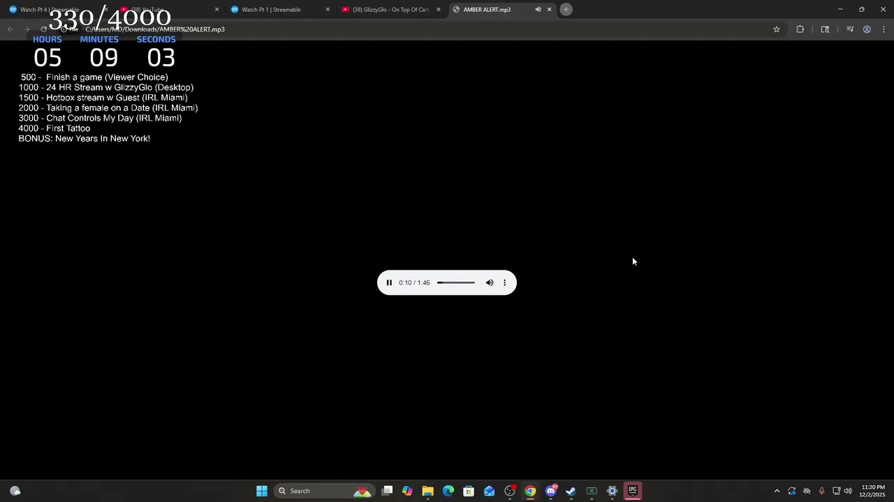Launch Copilot from the taskbar
Viewport: 894px width, 502px height.
pyautogui.click(x=407, y=491)
